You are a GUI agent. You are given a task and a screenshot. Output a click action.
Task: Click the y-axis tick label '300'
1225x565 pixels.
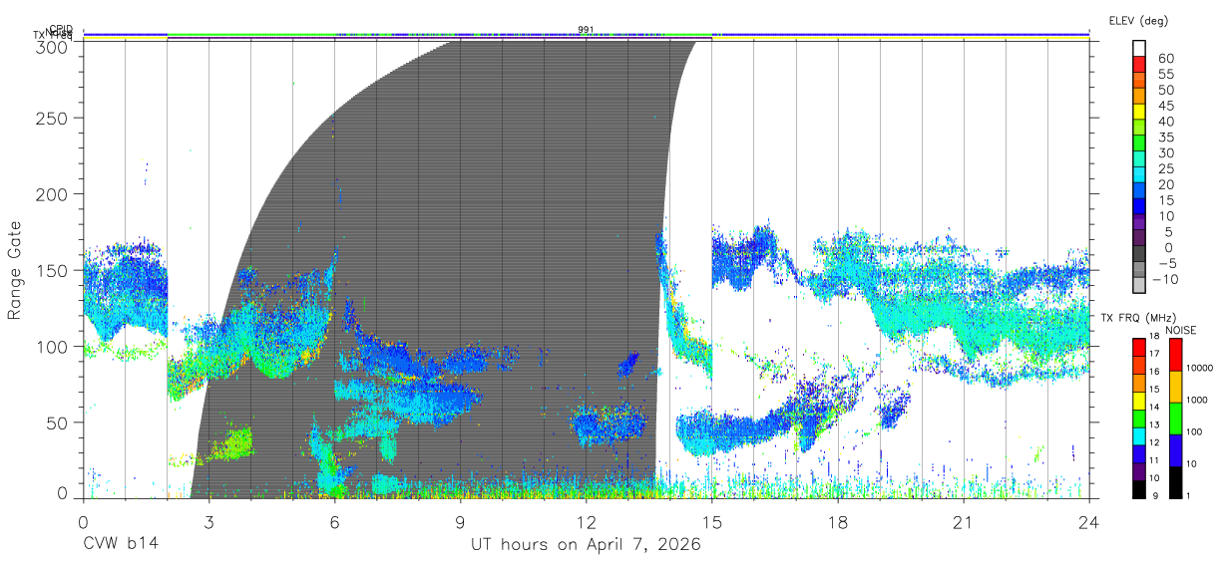52,46
